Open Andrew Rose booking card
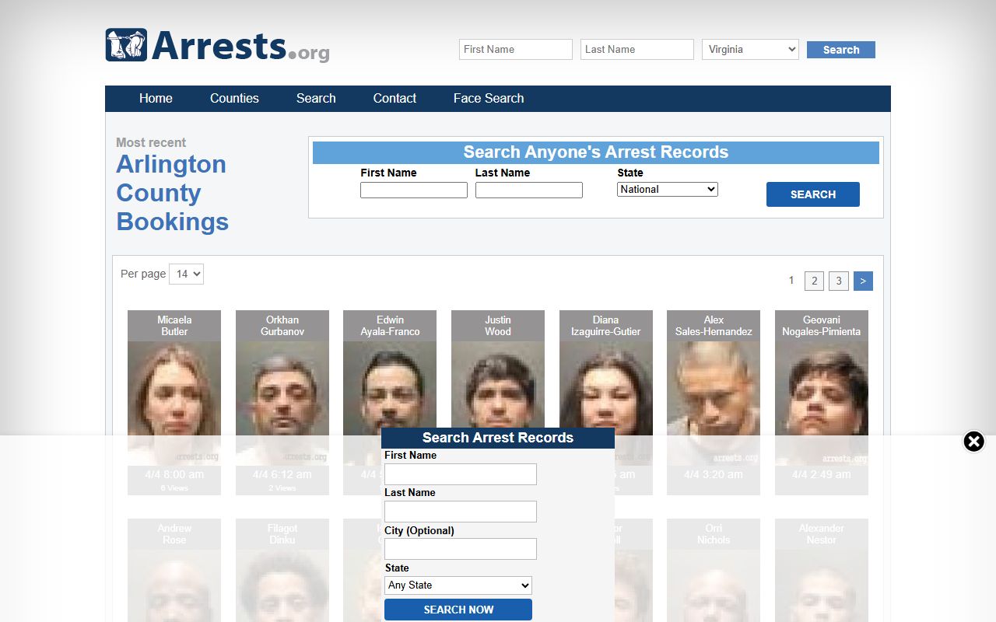Screen dimensions: 996x622 174,570
